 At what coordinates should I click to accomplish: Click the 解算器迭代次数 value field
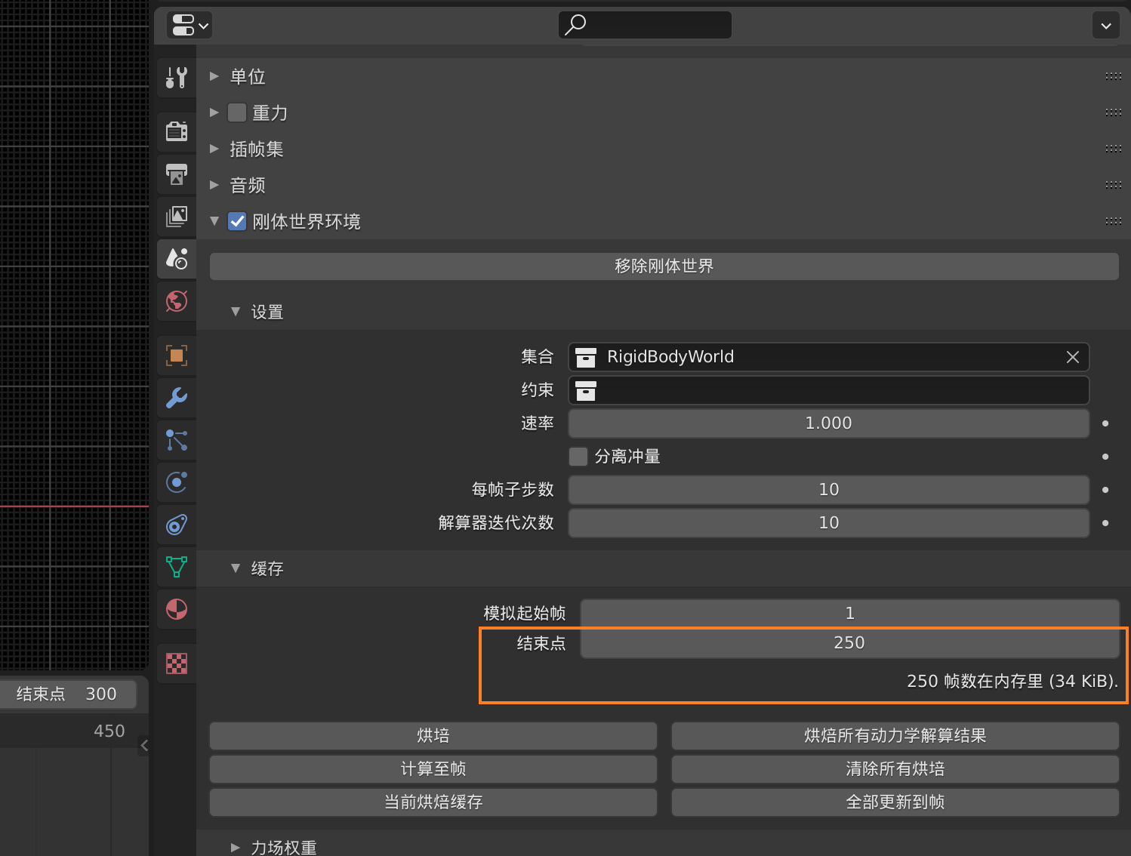(x=829, y=523)
